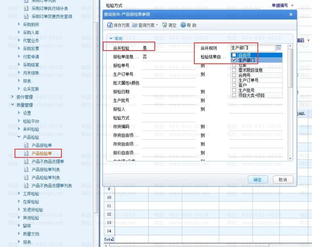Confirm with the 确定 button
The width and height of the screenshot is (312, 247).
[257, 180]
